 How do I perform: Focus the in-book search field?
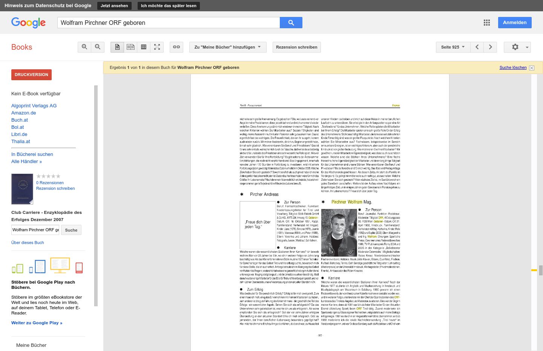[35, 230]
